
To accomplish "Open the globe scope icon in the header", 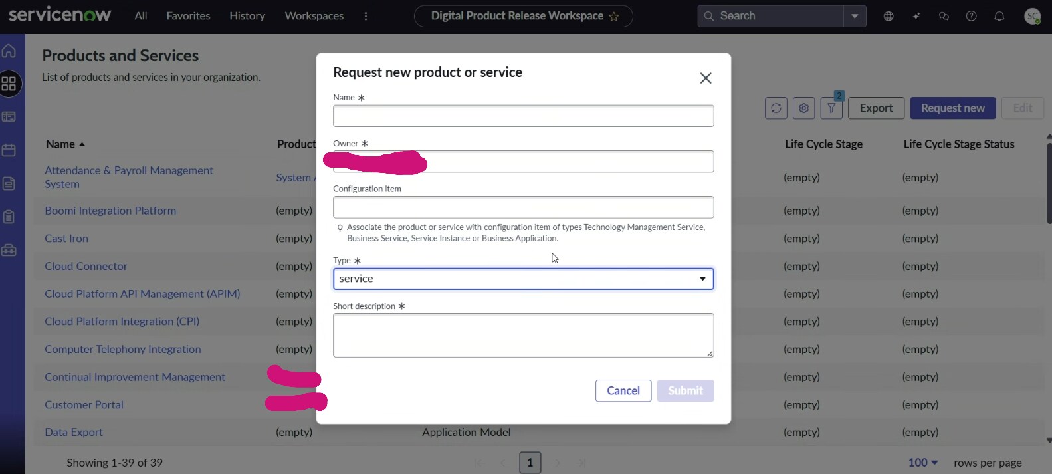I will tap(889, 16).
